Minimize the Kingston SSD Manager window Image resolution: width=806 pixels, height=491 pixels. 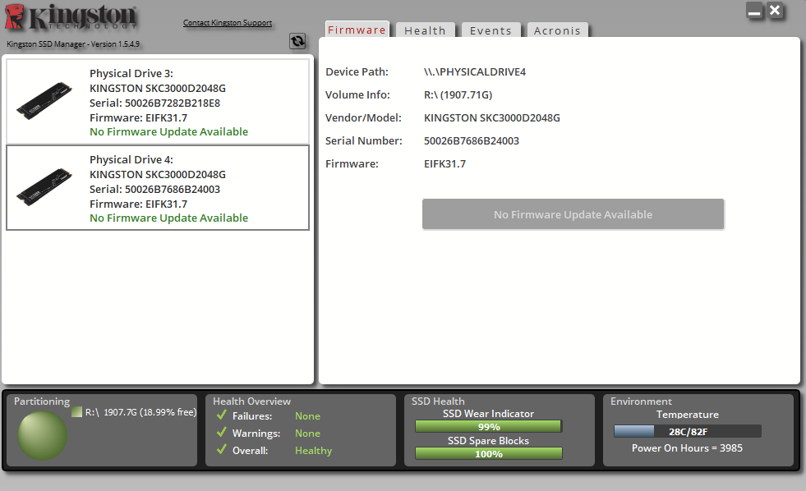click(755, 11)
